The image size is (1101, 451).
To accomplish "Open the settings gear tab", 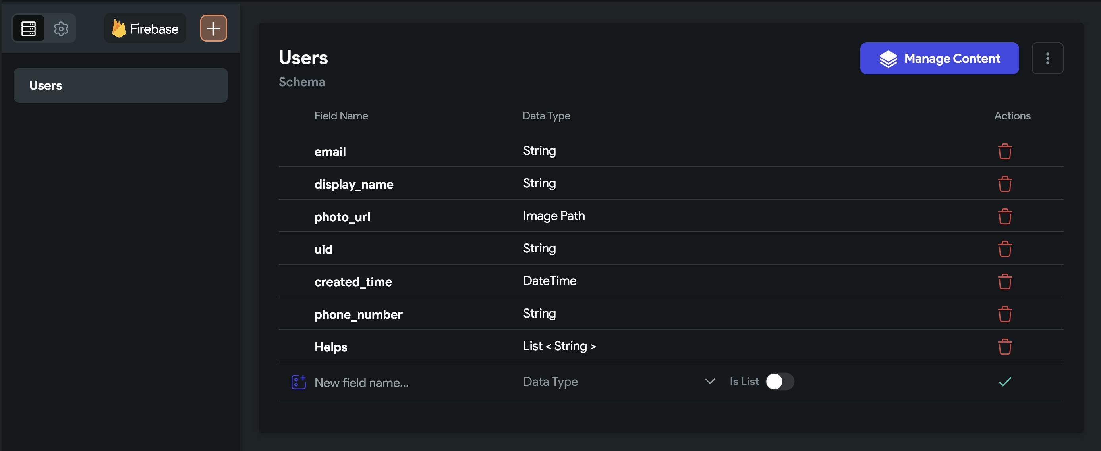I will (61, 29).
